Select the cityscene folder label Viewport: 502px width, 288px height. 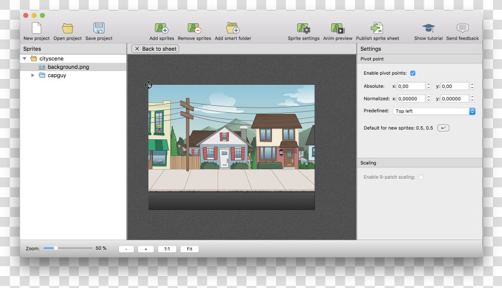(51, 59)
